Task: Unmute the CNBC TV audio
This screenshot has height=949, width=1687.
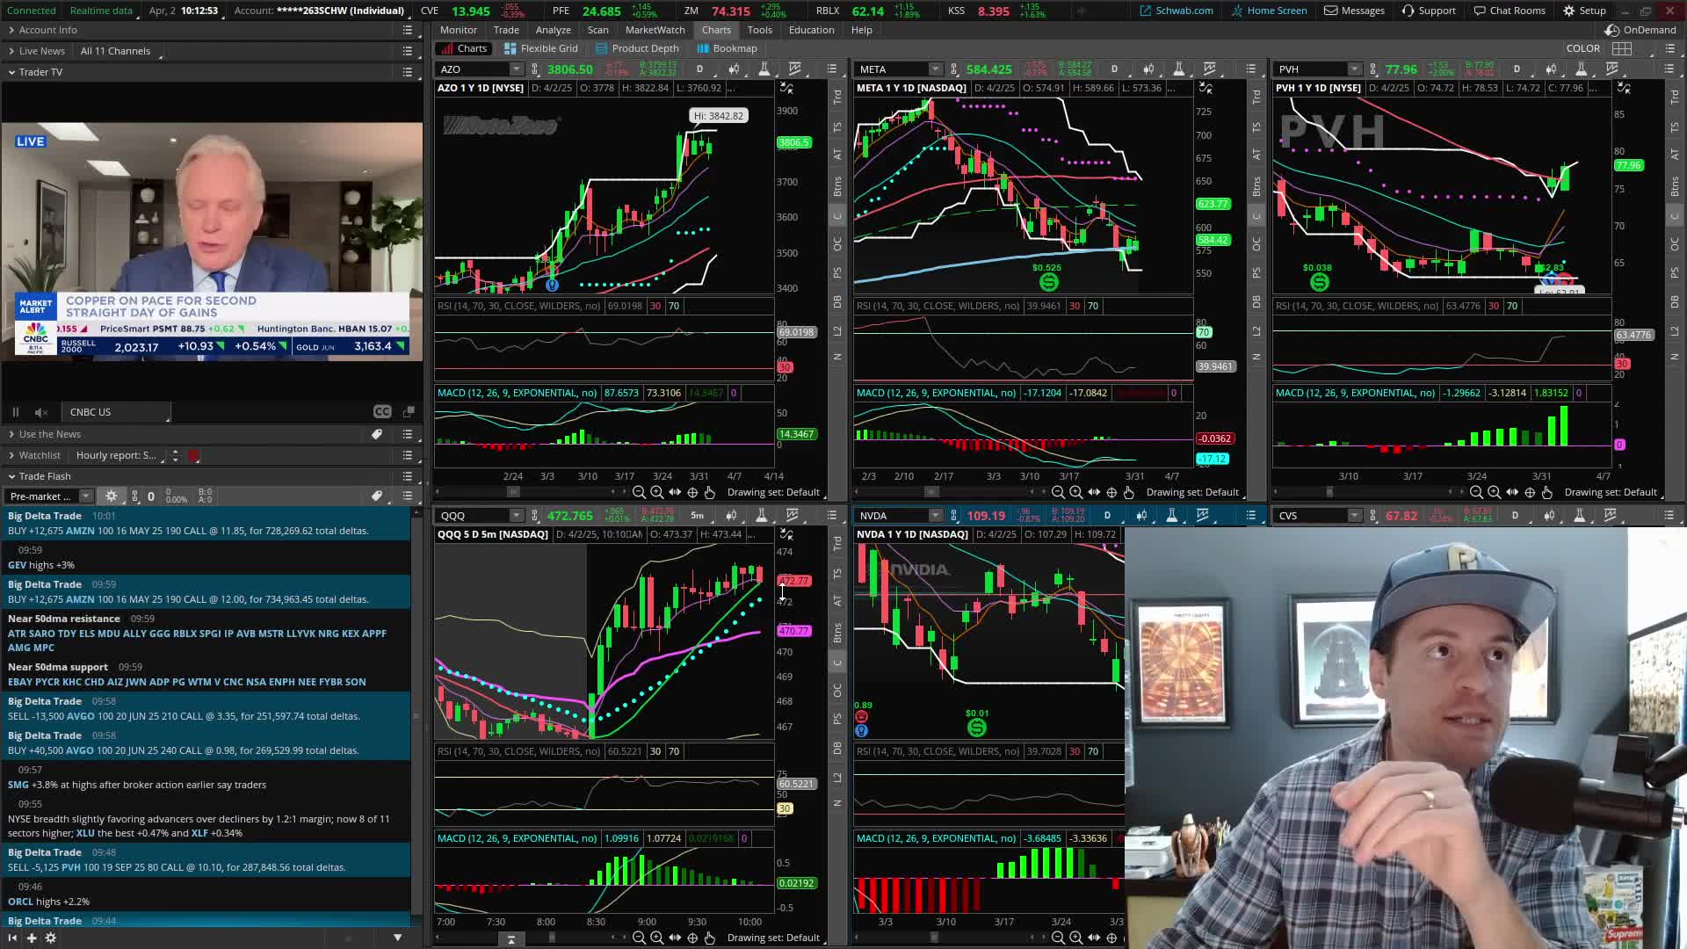Action: click(41, 412)
